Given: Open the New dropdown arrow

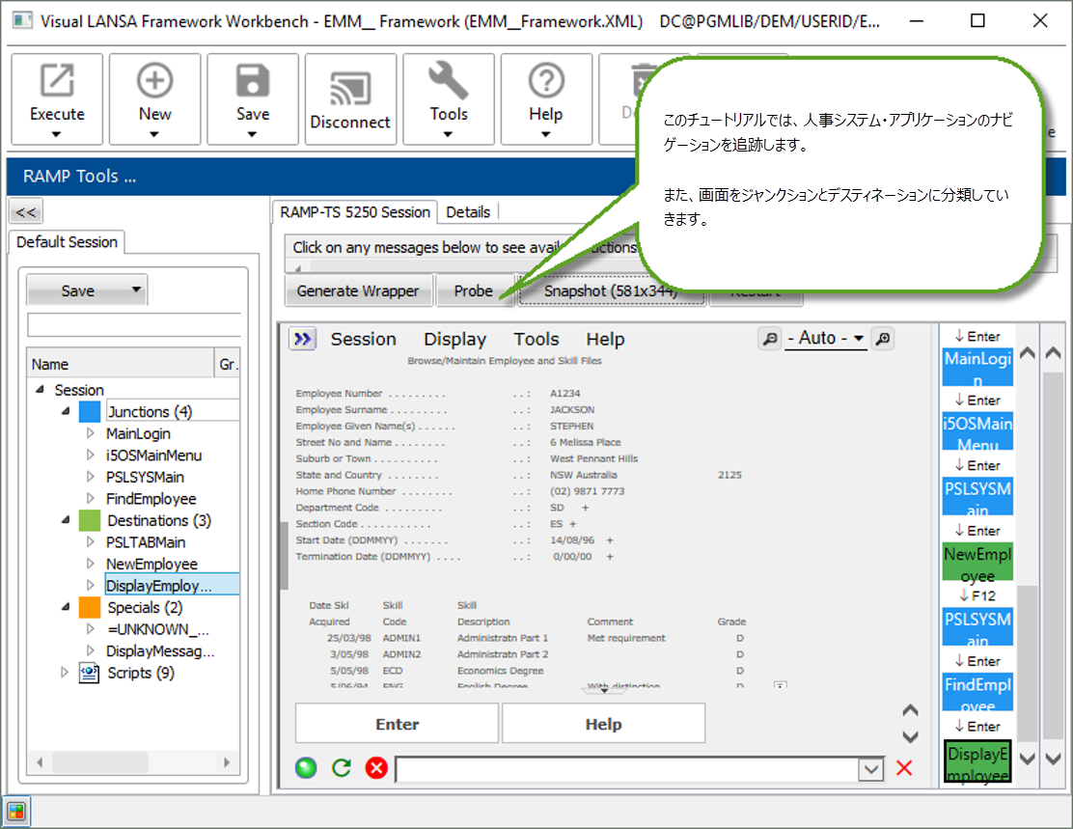Looking at the screenshot, I should tap(154, 134).
